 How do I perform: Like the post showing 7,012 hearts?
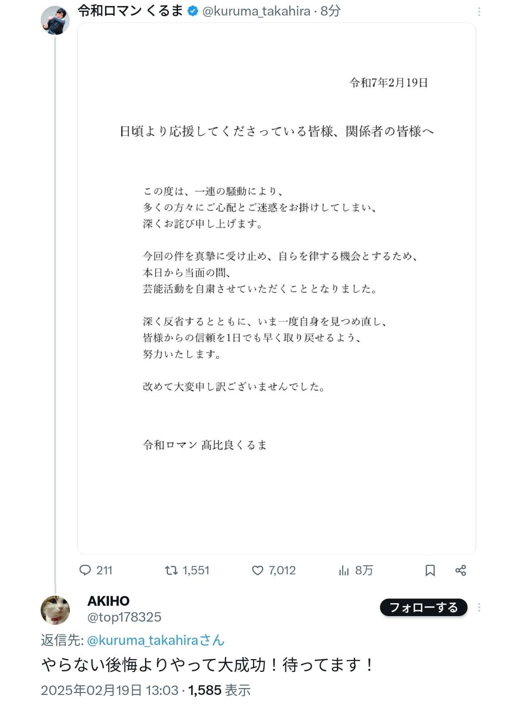pyautogui.click(x=257, y=570)
